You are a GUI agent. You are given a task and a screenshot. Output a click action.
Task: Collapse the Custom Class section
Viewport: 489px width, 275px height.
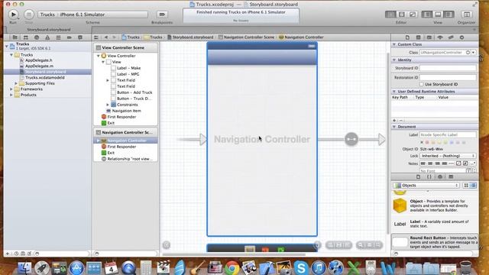point(394,44)
